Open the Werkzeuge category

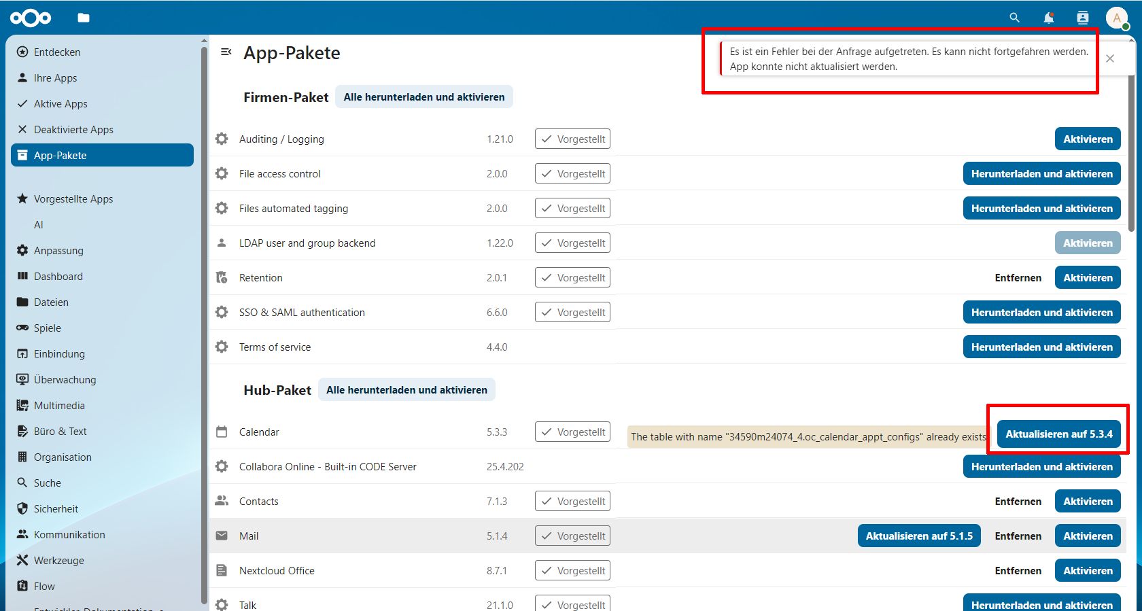point(102,560)
